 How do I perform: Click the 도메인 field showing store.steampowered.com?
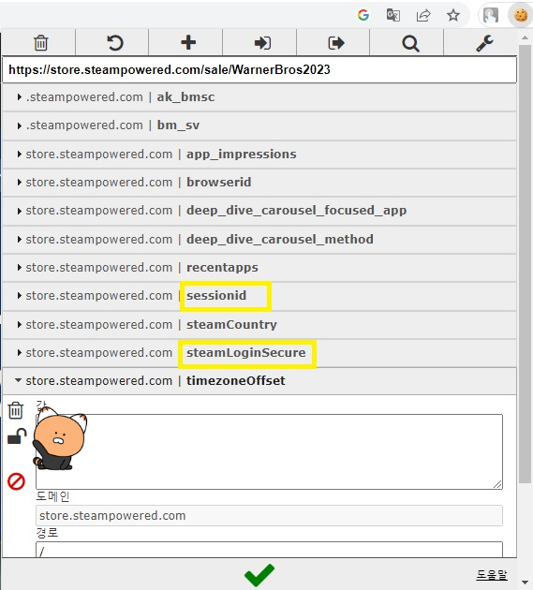(x=269, y=515)
